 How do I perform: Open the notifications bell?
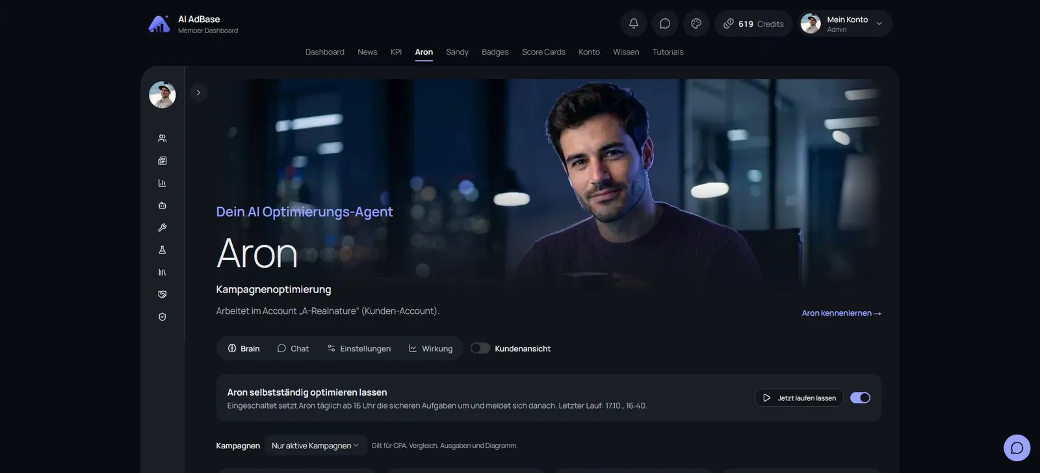click(634, 23)
